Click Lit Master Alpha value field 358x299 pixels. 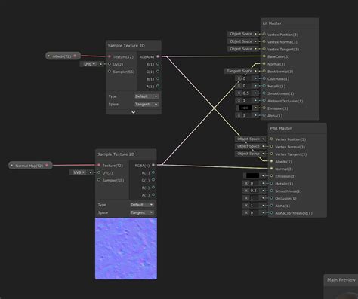pos(248,115)
